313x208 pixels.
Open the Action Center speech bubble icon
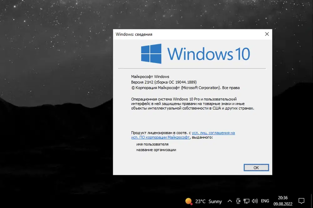[301, 201]
